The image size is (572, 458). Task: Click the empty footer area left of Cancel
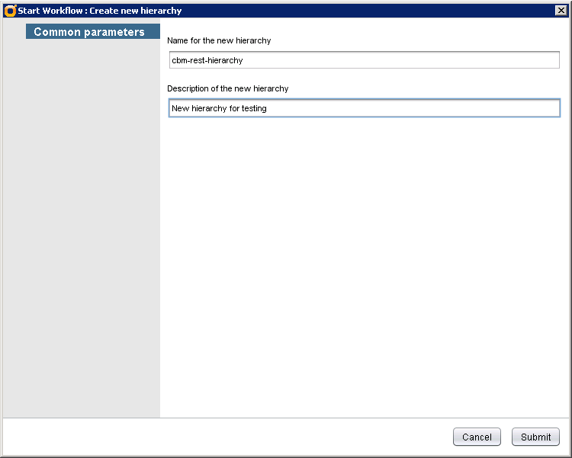(x=229, y=437)
